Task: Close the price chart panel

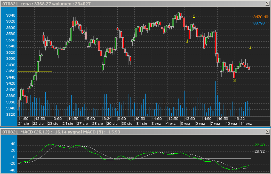Action: pos(267,3)
